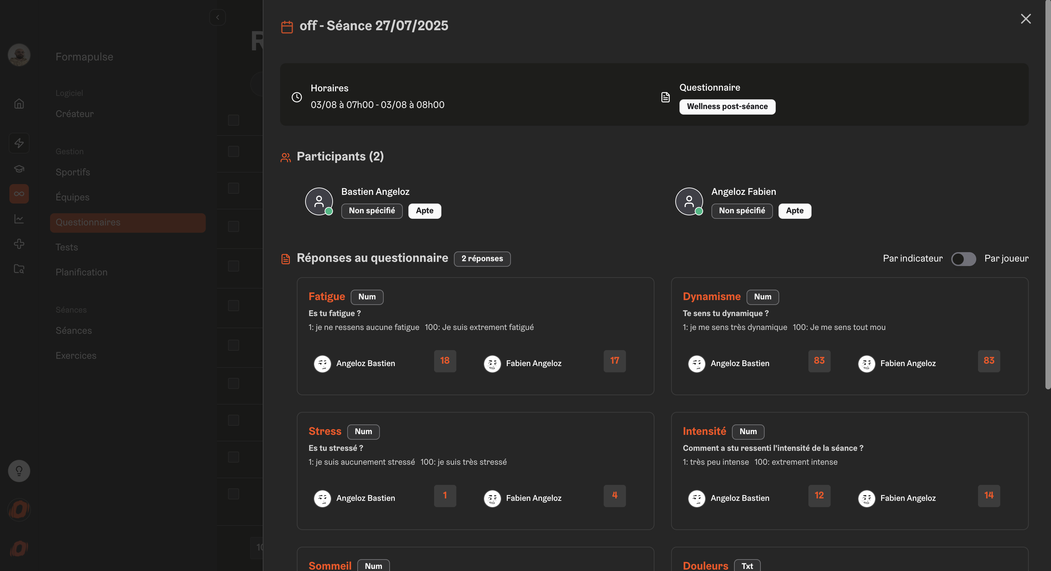Viewport: 1051px width, 571px height.
Task: Click the graduation cap sidebar icon
Action: pos(19,168)
